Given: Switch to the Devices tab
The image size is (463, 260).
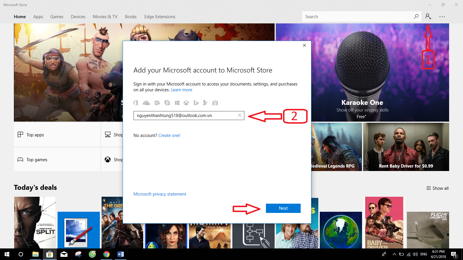Looking at the screenshot, I should tap(78, 17).
